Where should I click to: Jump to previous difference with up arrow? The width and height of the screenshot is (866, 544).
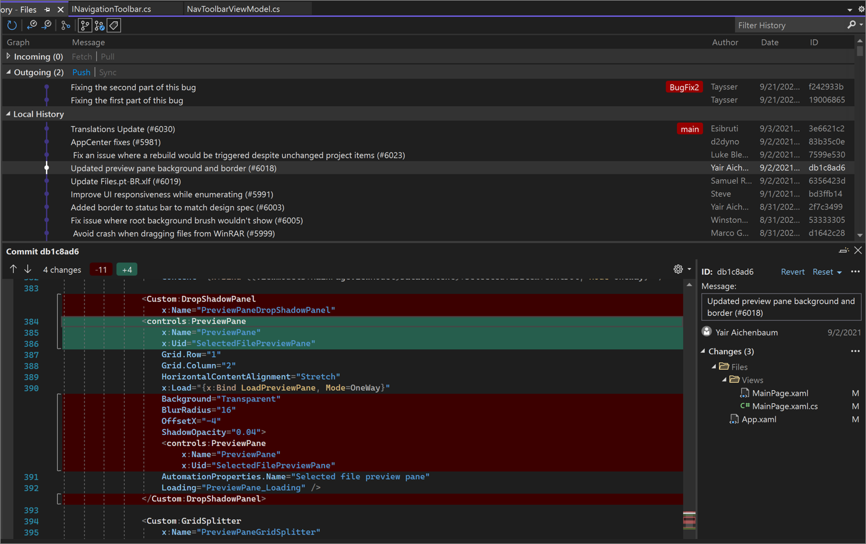coord(12,269)
